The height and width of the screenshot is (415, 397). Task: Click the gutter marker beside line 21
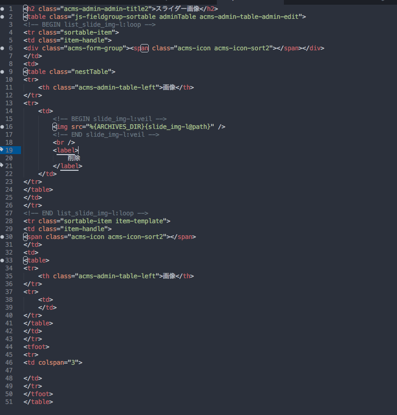pyautogui.click(x=2, y=165)
